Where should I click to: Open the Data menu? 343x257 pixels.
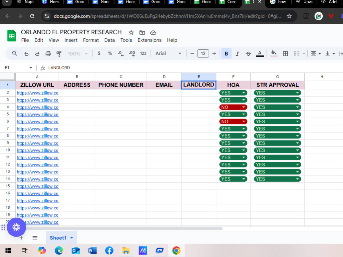[109, 40]
